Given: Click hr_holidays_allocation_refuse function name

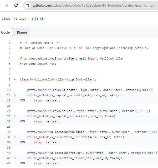Looking at the screenshot, I should [59, 158].
